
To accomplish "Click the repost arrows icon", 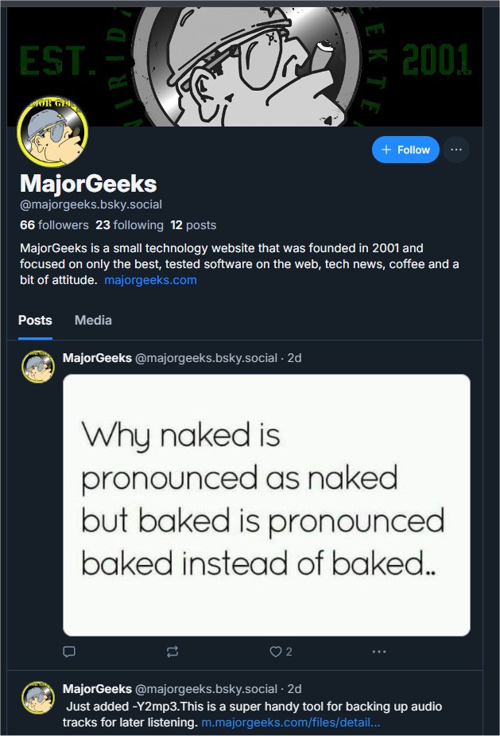I will point(172,652).
